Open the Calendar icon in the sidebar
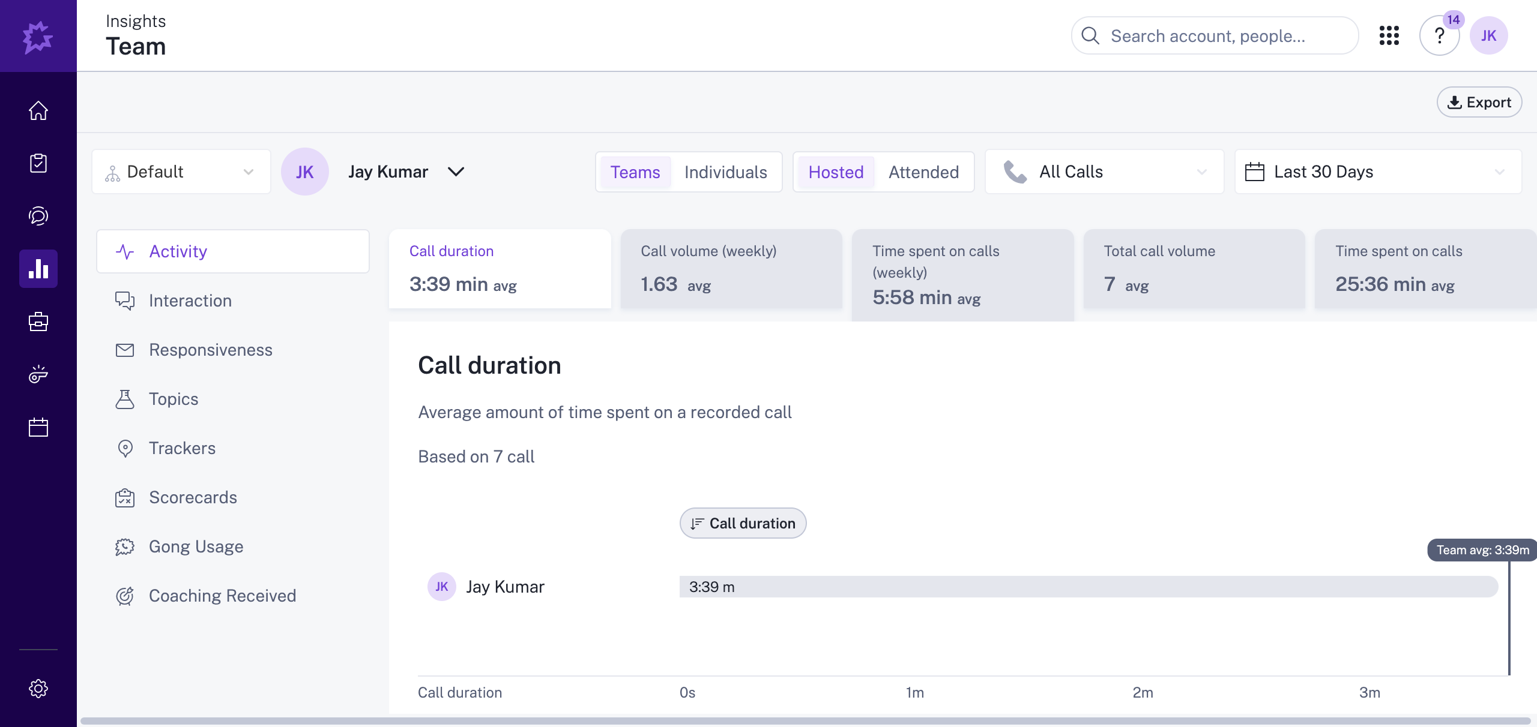The width and height of the screenshot is (1537, 727). (38, 427)
